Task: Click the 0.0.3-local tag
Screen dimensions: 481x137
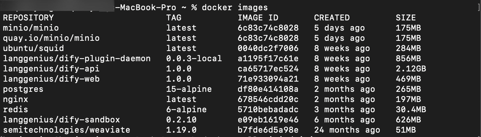Action: click(x=194, y=58)
